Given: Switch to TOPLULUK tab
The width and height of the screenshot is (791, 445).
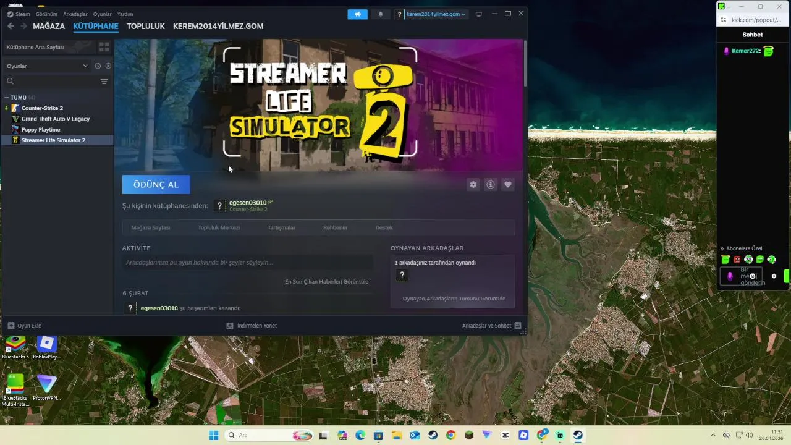Looking at the screenshot, I should pyautogui.click(x=146, y=26).
